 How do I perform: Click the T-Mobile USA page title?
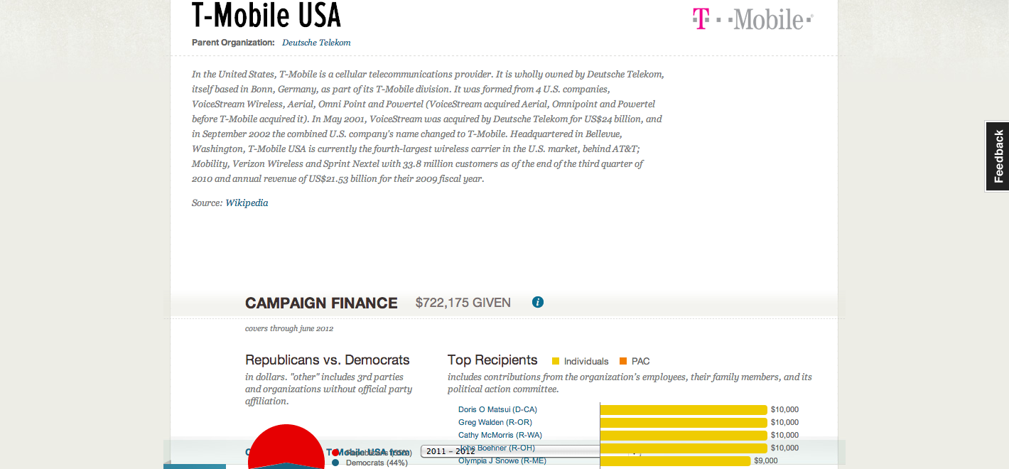266,16
